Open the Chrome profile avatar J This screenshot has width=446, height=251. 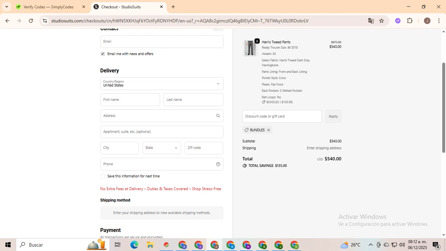click(427, 21)
